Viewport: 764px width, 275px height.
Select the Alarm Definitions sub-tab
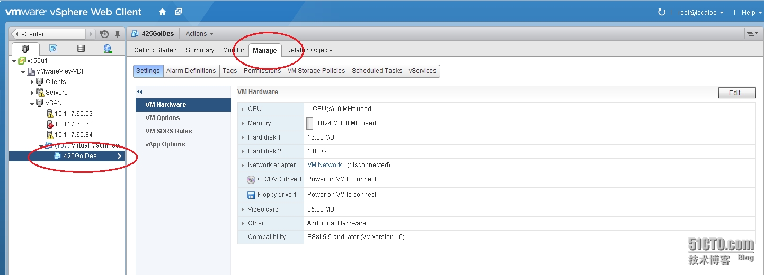click(191, 71)
